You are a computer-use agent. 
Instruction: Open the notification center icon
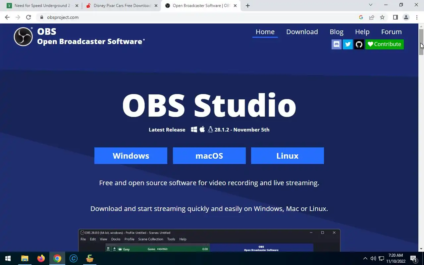[x=413, y=258]
